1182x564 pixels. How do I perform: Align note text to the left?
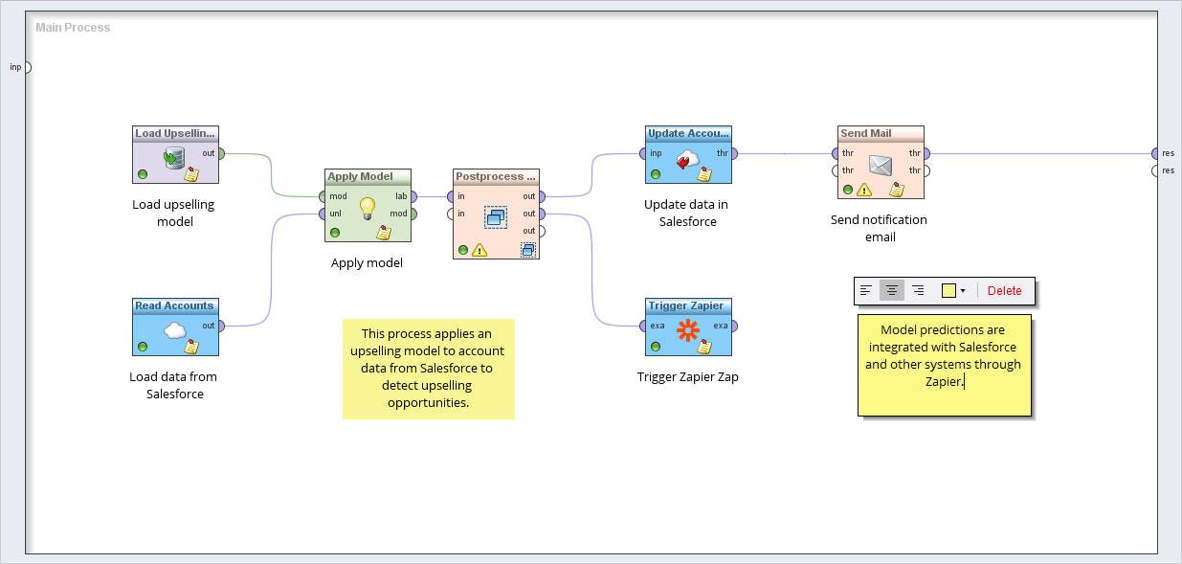pyautogui.click(x=866, y=290)
